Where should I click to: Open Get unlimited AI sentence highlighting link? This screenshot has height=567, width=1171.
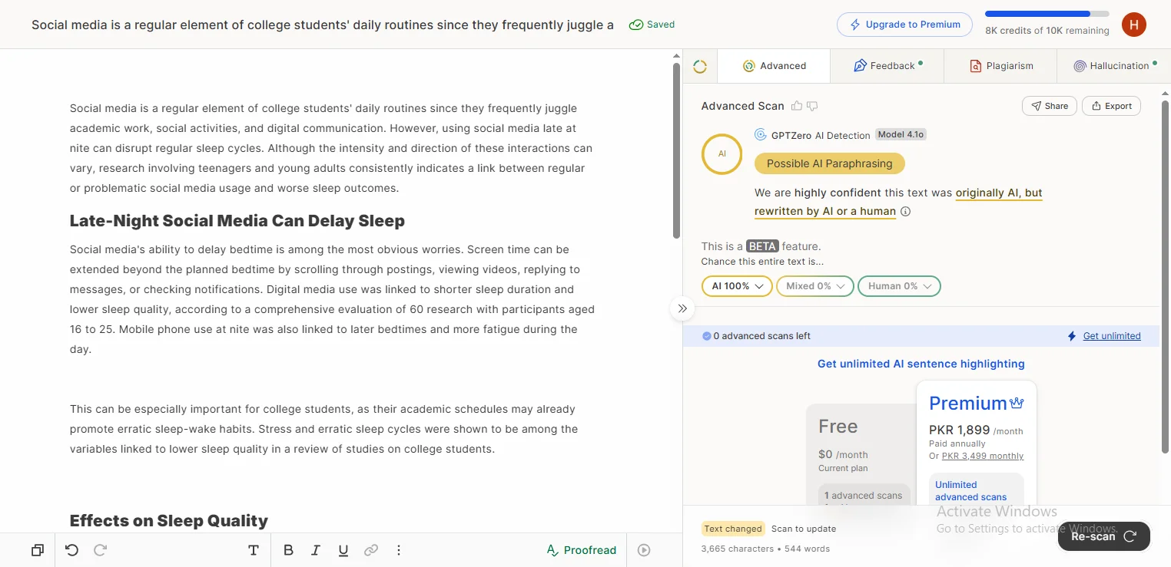click(921, 364)
